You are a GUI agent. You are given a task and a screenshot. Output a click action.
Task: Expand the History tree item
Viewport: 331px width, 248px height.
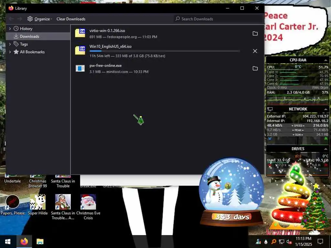[10, 28]
